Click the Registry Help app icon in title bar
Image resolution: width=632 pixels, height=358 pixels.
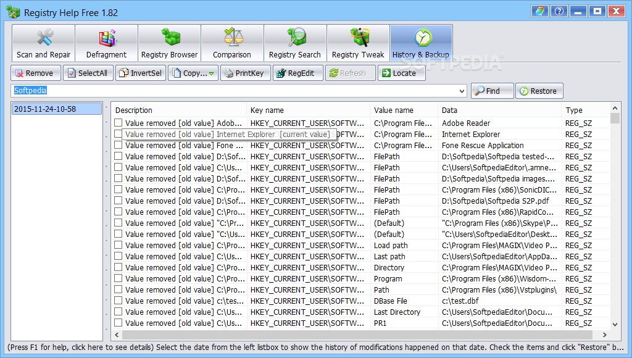[x=14, y=12]
